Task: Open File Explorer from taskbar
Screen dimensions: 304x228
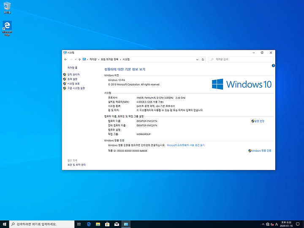Action: 98,224
